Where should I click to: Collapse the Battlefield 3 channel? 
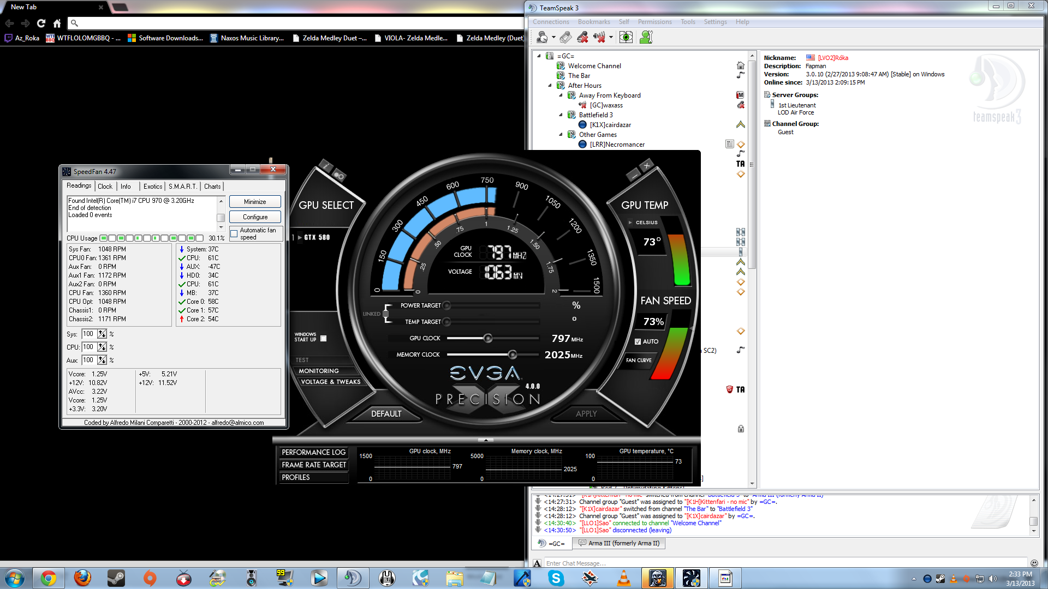click(561, 115)
